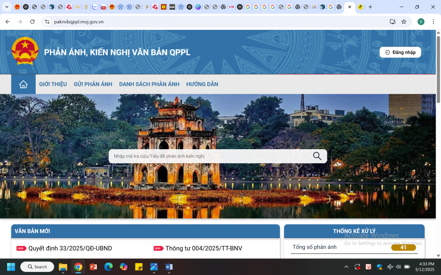Viewport: 441px width, 275px height.
Task: Click the home icon in navigation bar
Action: [x=23, y=84]
